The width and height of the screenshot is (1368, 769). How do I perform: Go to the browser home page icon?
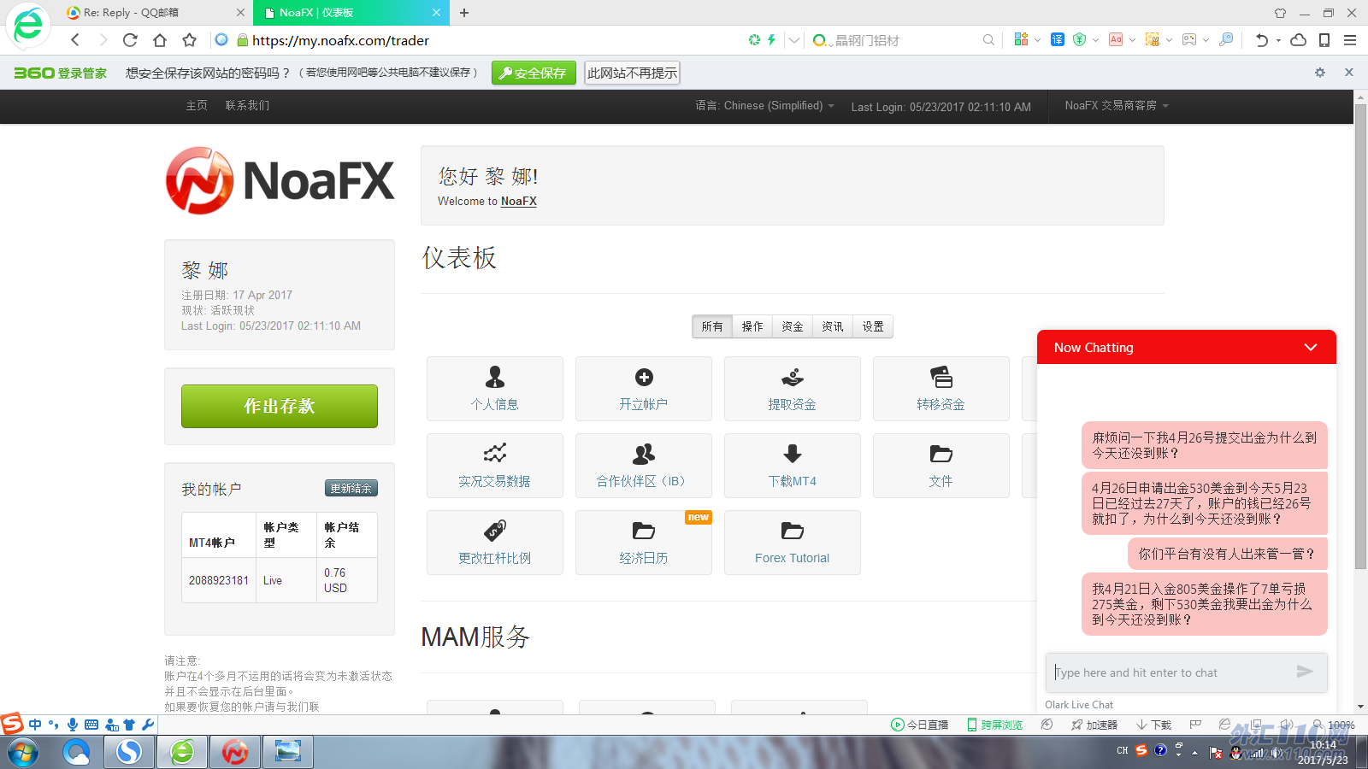click(x=160, y=40)
